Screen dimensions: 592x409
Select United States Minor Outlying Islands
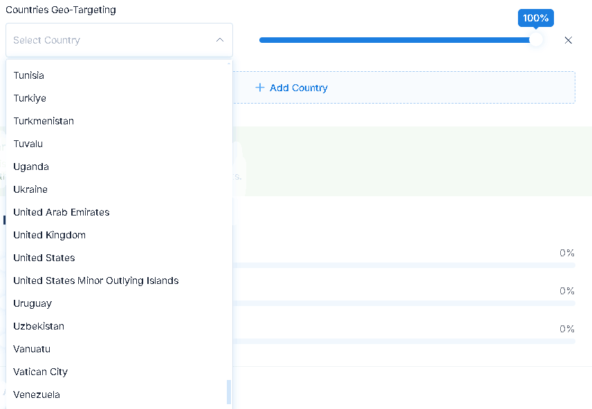pyautogui.click(x=120, y=280)
